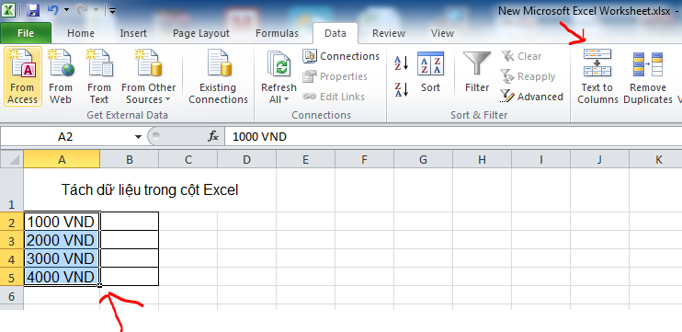
Task: Click cell containing 2000 VND
Action: point(62,240)
